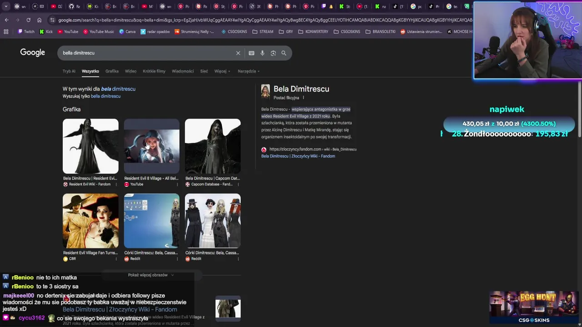
Task: Switch to the Krótkie filmy tab
Action: [x=154, y=71]
